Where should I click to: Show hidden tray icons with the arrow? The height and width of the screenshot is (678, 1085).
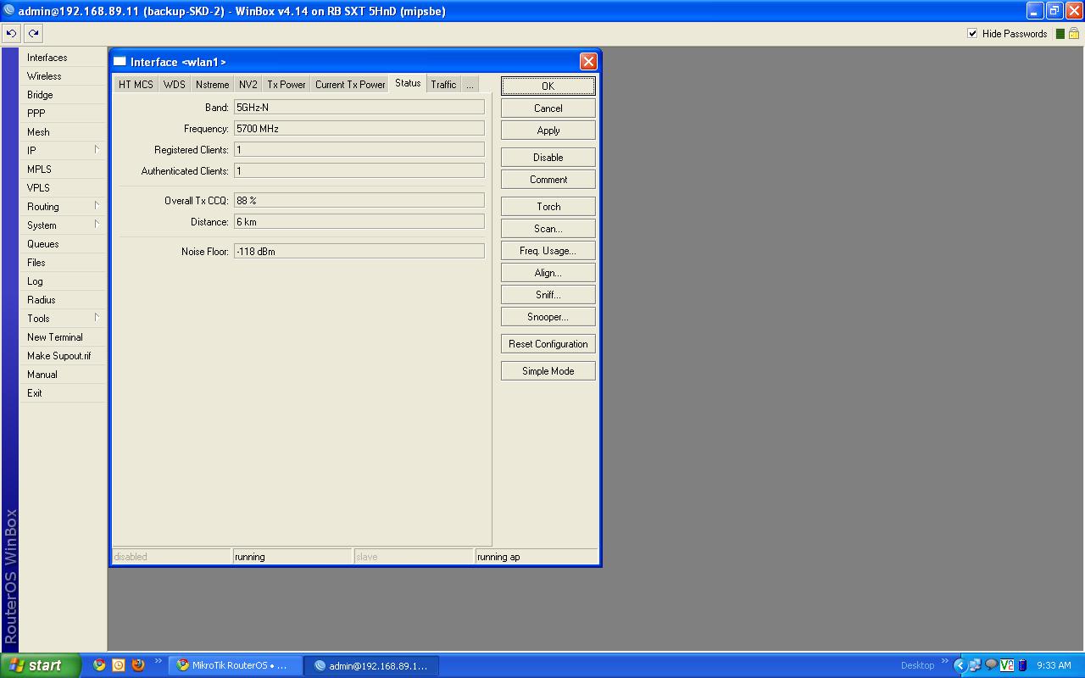pos(960,665)
